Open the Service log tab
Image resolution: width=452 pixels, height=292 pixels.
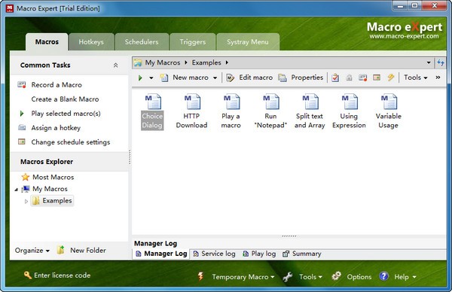[x=214, y=254]
